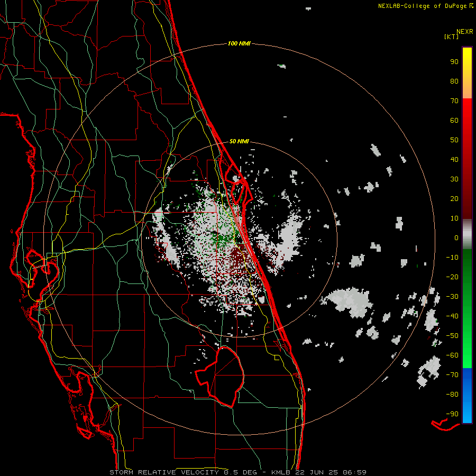Select the positive "60" scale value
Screen dimensions: 476x476
pos(454,121)
